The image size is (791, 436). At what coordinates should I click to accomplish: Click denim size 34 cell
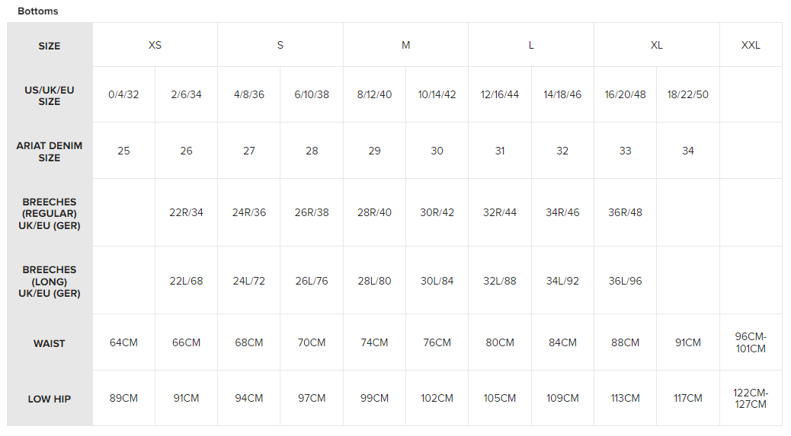click(x=687, y=151)
